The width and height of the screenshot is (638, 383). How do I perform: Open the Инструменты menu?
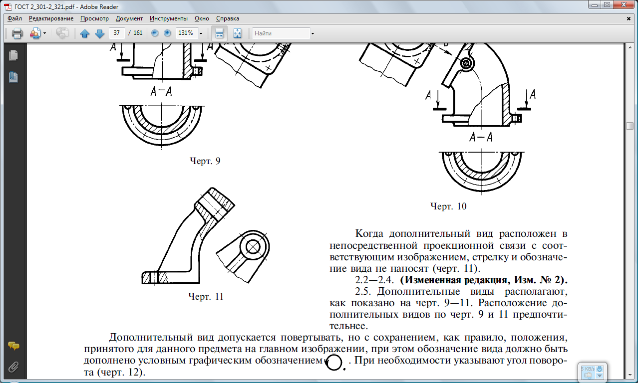pyautogui.click(x=169, y=18)
